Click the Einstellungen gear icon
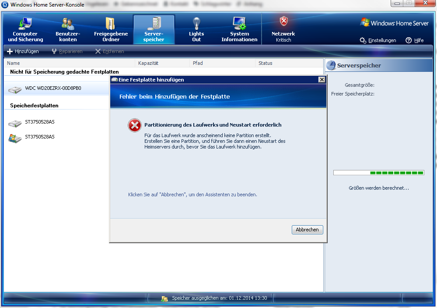The height and width of the screenshot is (308, 437). [x=363, y=40]
